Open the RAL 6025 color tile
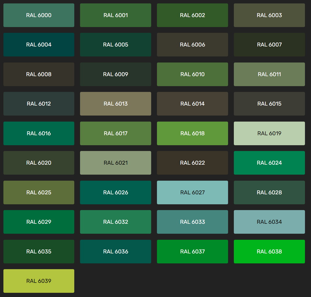 39,192
